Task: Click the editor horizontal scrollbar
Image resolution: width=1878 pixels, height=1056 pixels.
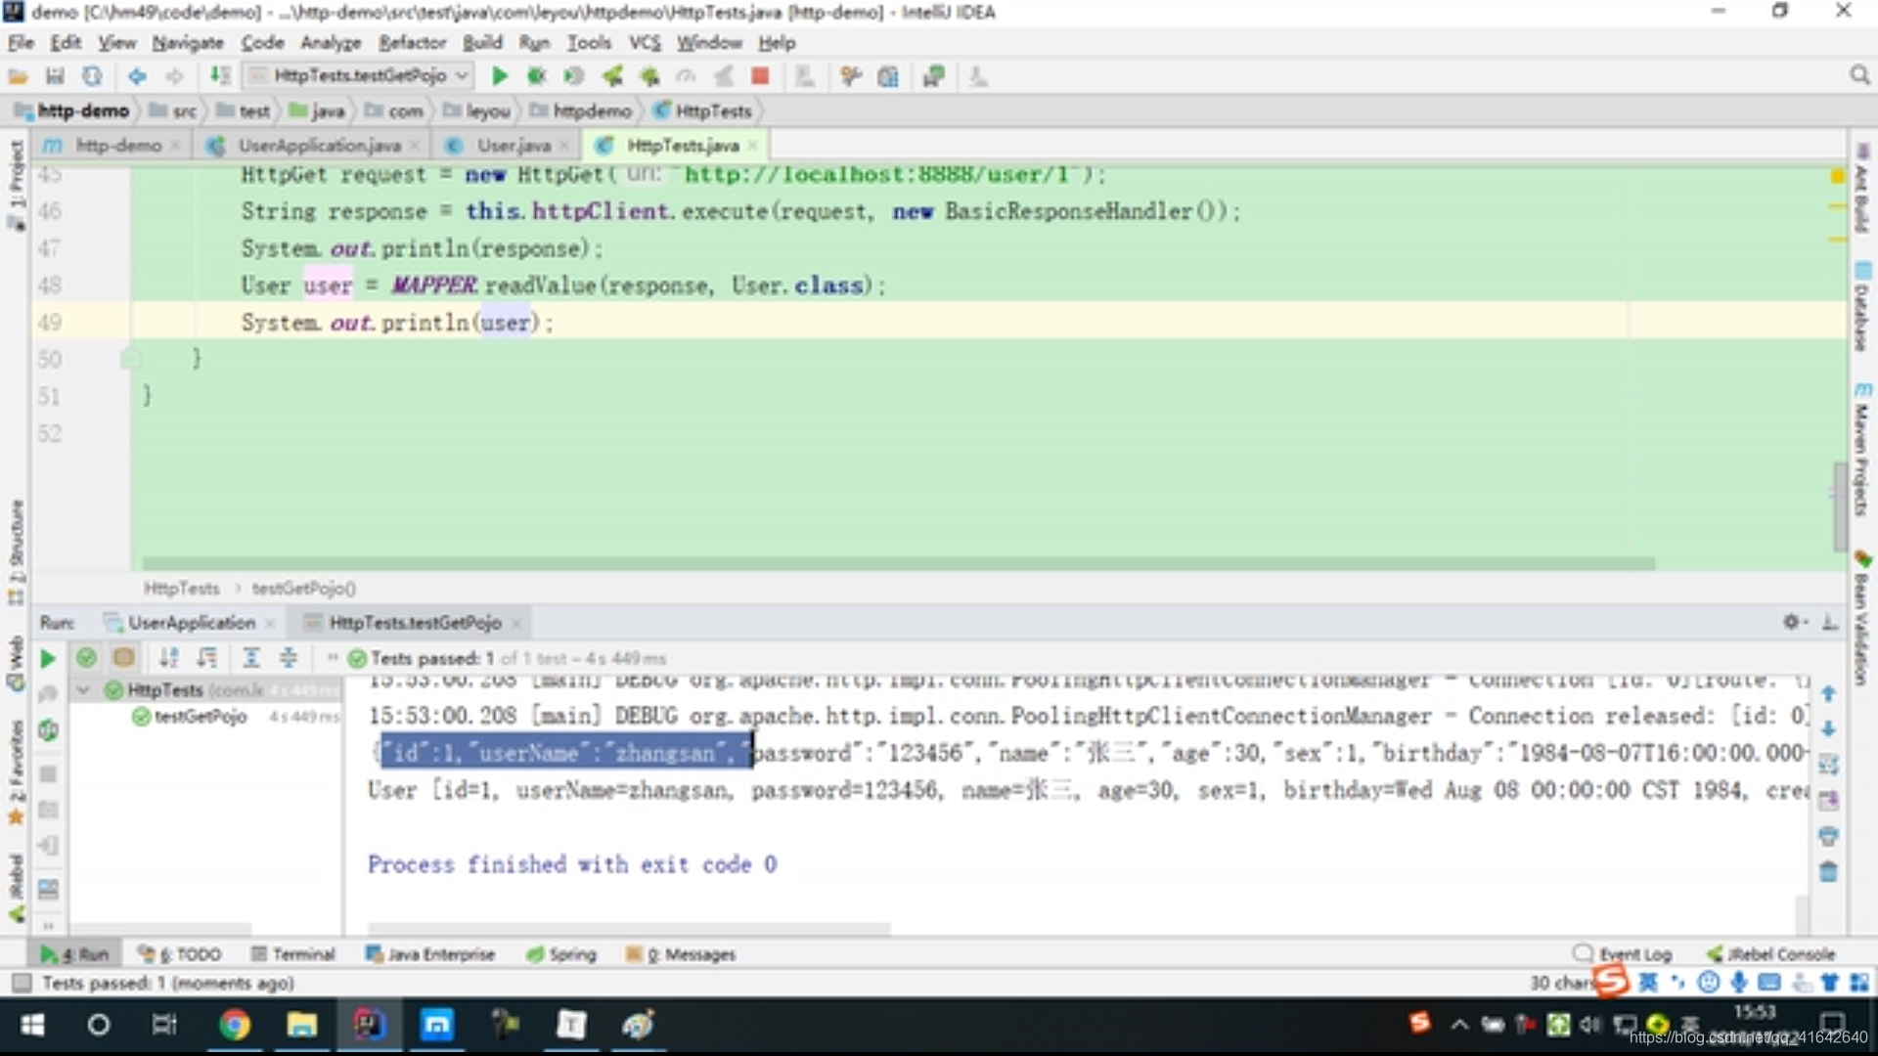Action: (898, 563)
